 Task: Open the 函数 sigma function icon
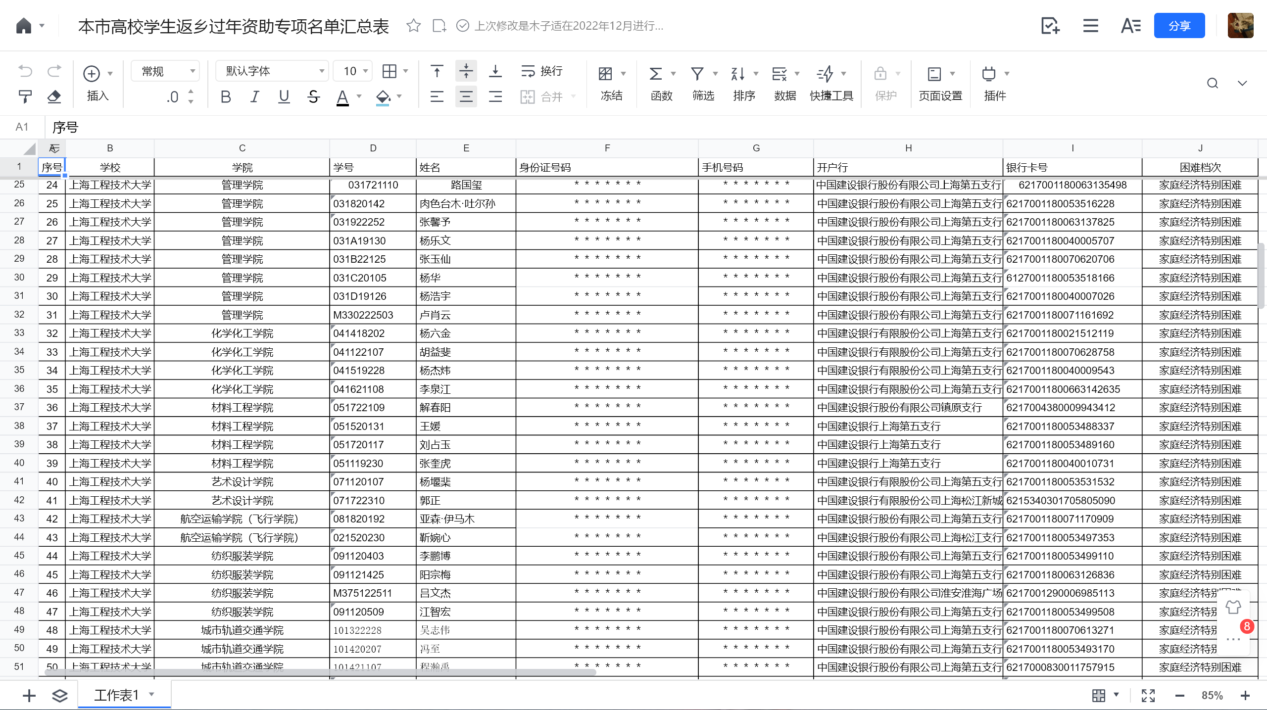pyautogui.click(x=655, y=74)
